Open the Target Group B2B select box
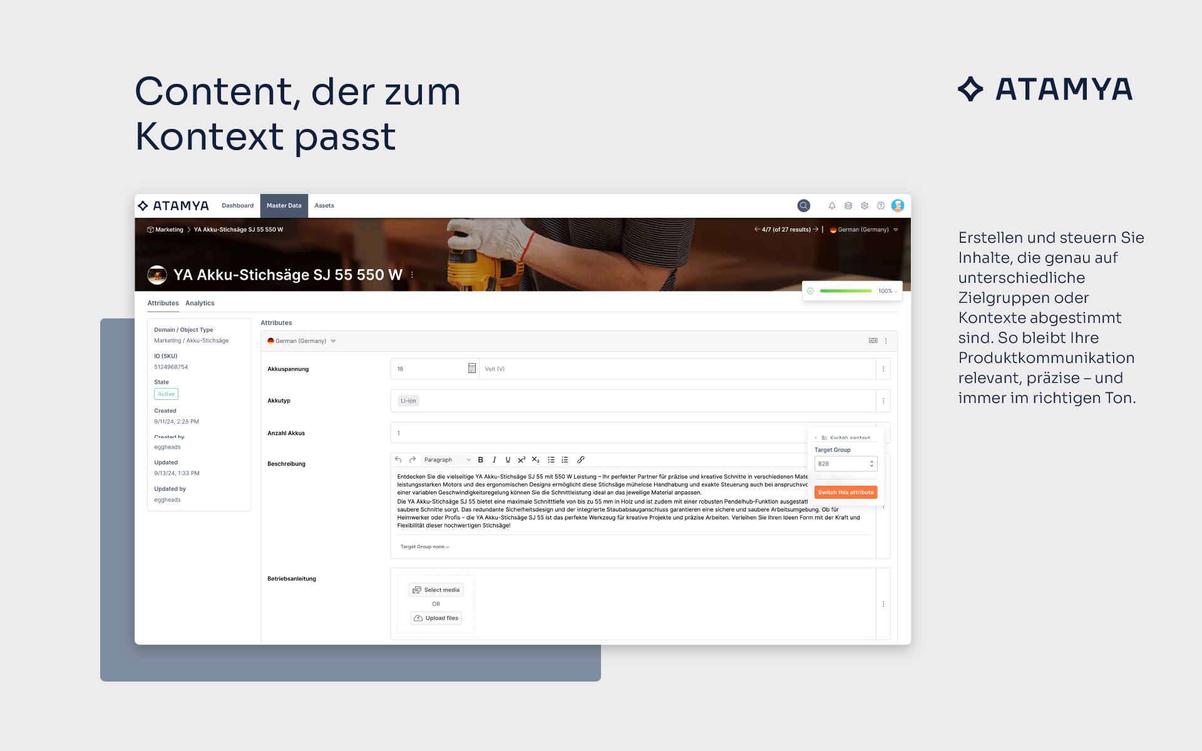 845,464
